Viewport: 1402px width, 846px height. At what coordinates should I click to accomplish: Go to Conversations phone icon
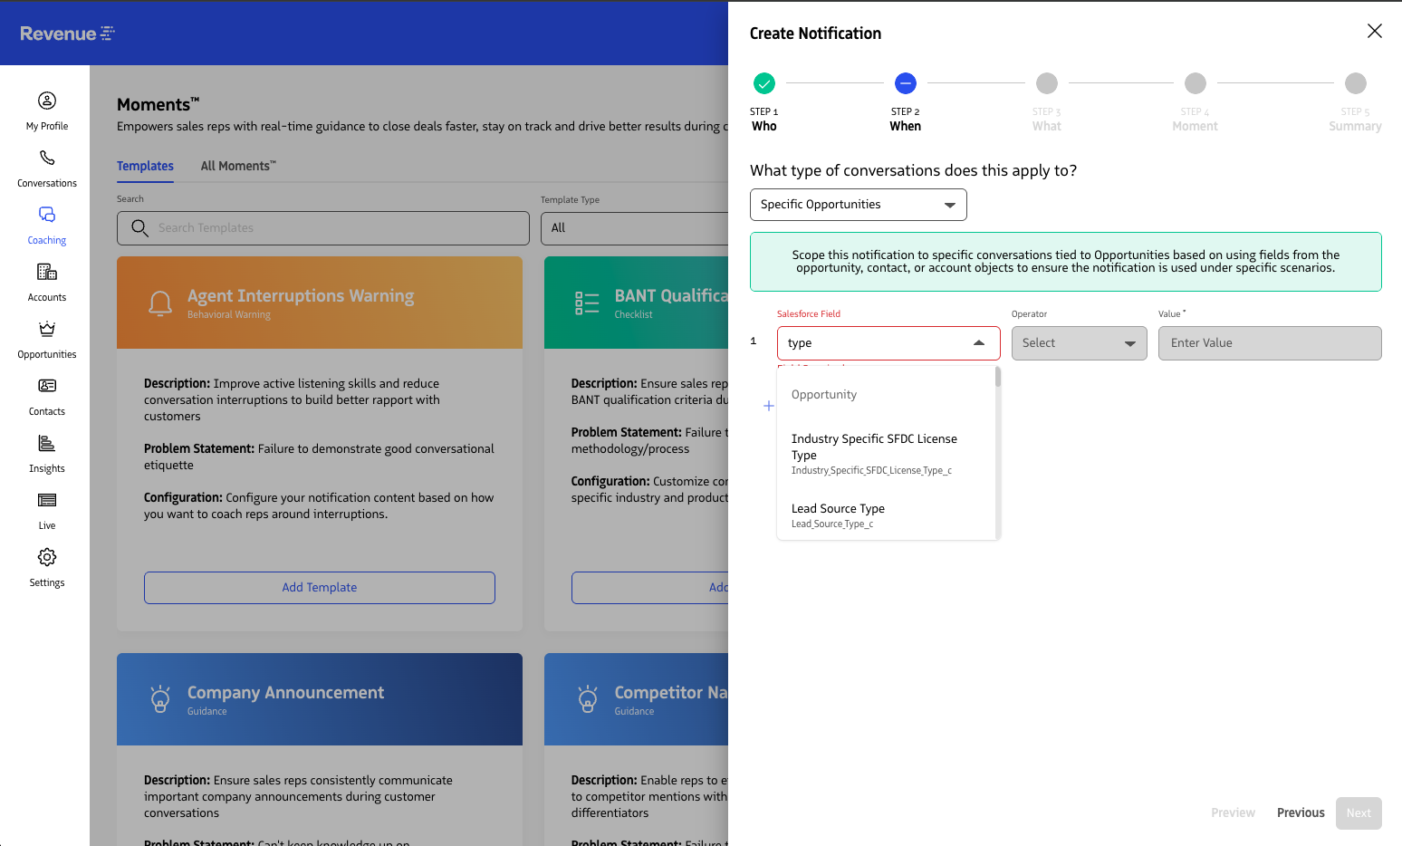(x=47, y=159)
